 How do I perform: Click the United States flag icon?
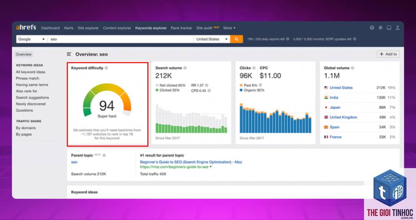pos(326,88)
